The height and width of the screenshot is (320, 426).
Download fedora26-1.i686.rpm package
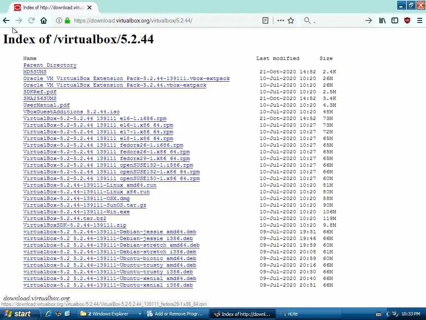(x=103, y=145)
